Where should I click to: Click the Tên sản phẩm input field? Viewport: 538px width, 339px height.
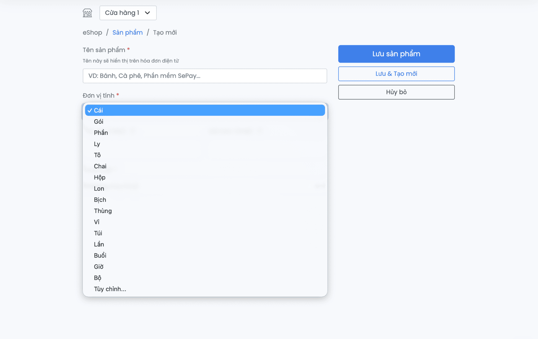pyautogui.click(x=205, y=76)
